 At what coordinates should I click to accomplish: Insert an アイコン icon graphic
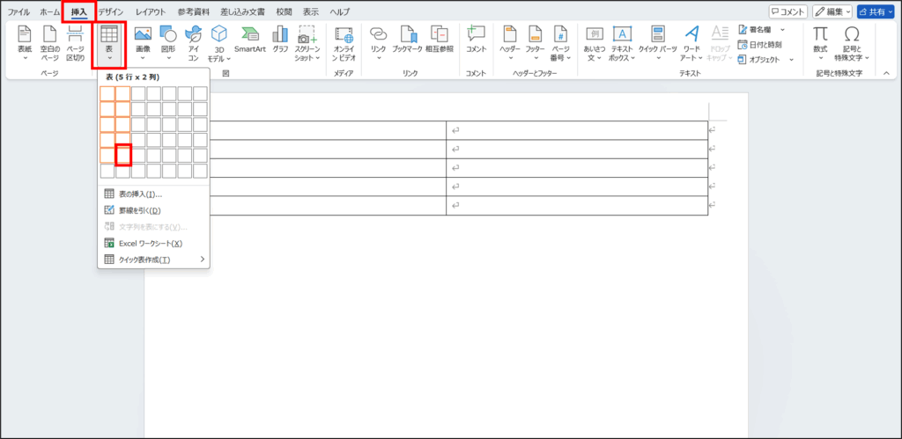[193, 43]
